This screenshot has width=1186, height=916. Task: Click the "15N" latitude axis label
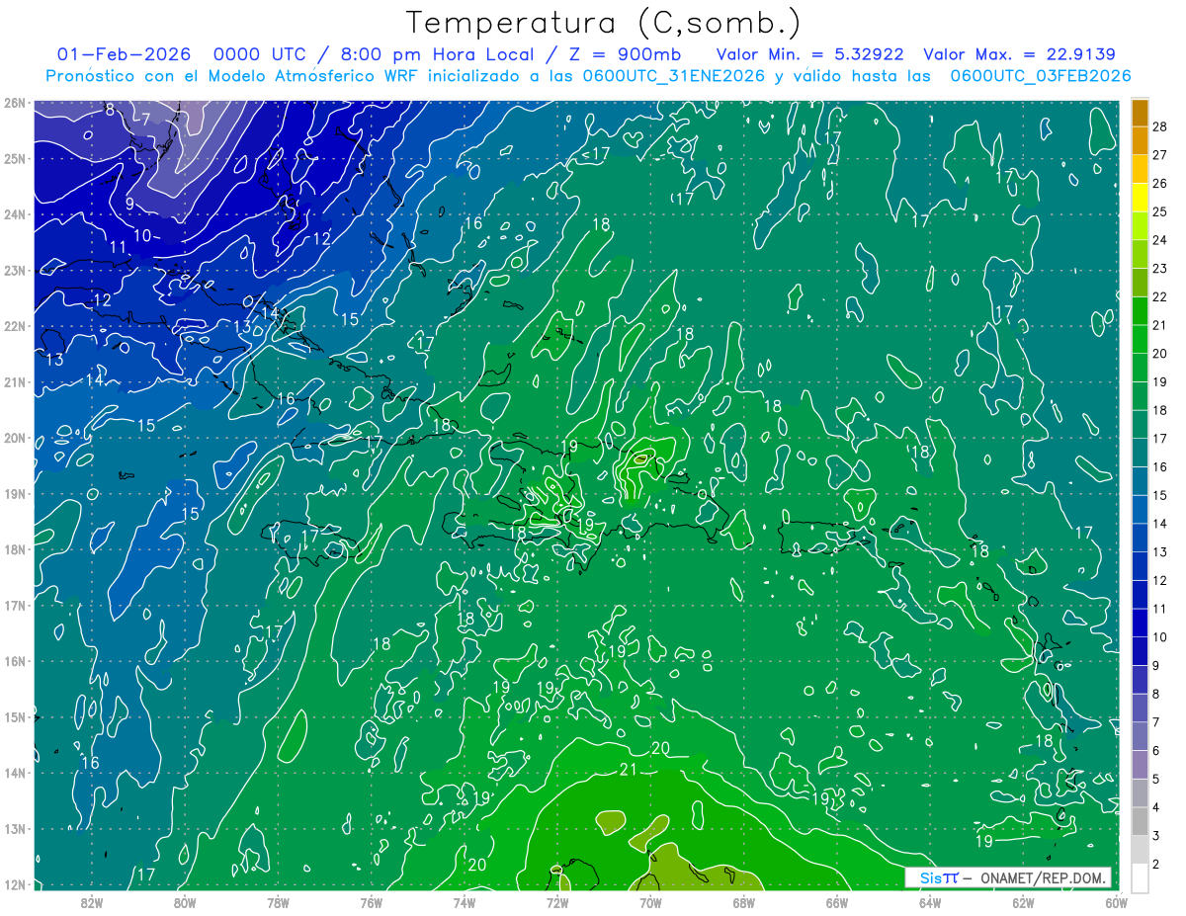pos(15,716)
